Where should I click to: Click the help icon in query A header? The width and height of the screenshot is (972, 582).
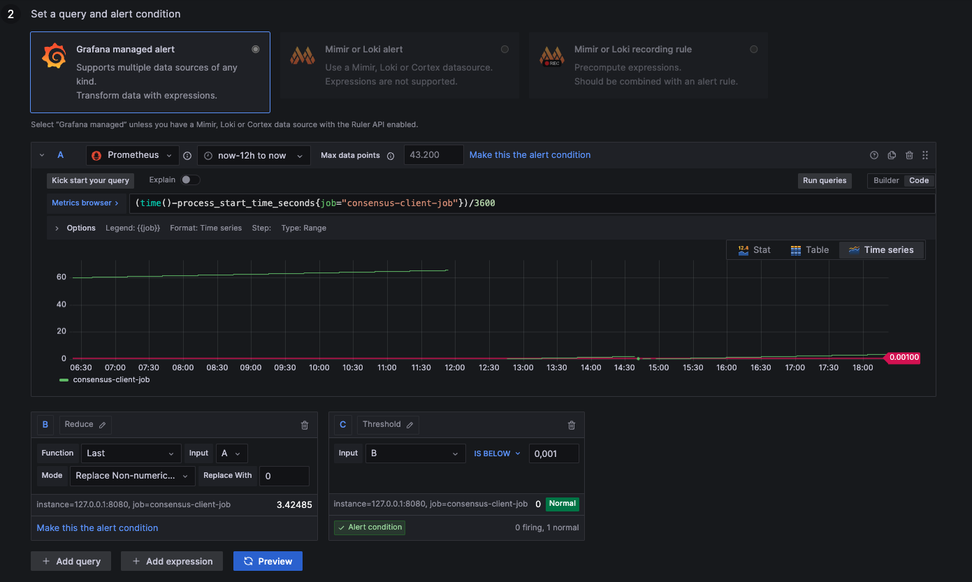[873, 155]
